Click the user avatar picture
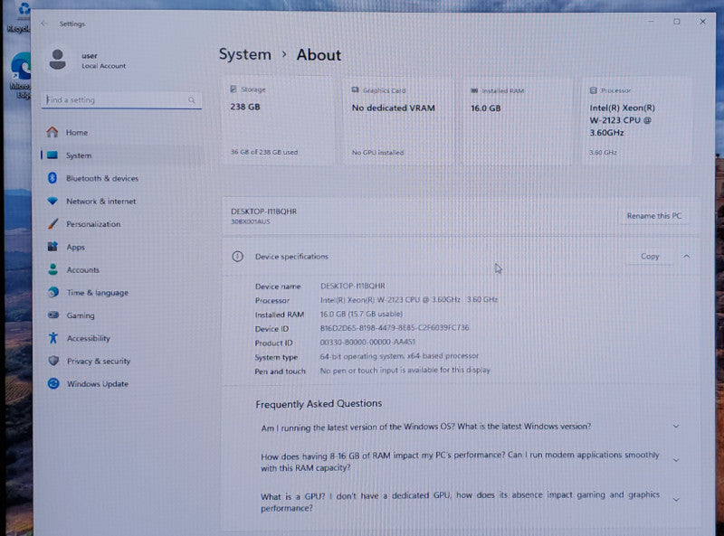This screenshot has width=724, height=536. 58,60
